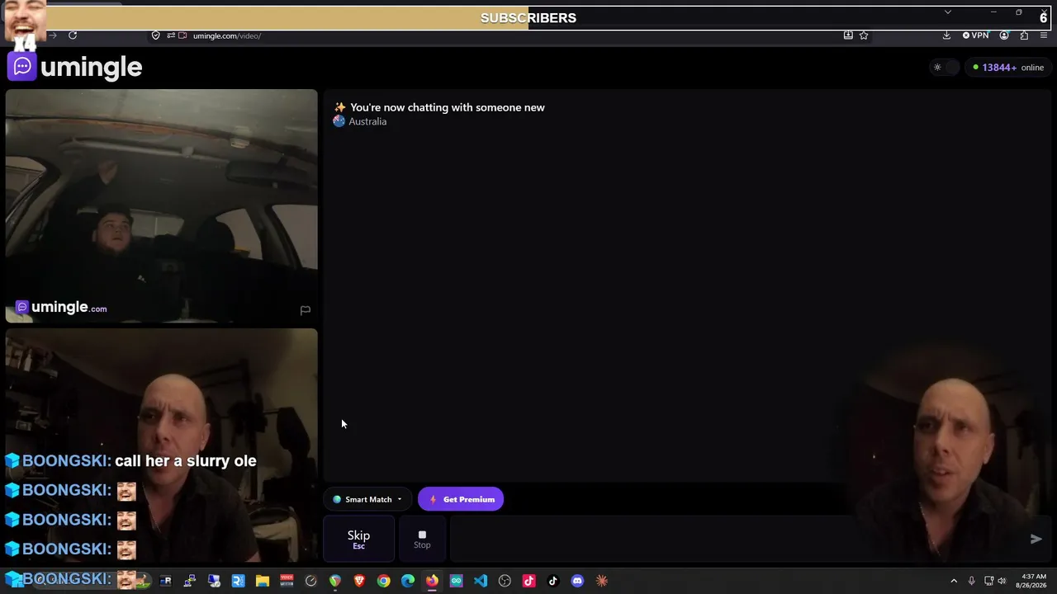Open the tab list chevron dropdown
The image size is (1057, 594).
coord(948,12)
